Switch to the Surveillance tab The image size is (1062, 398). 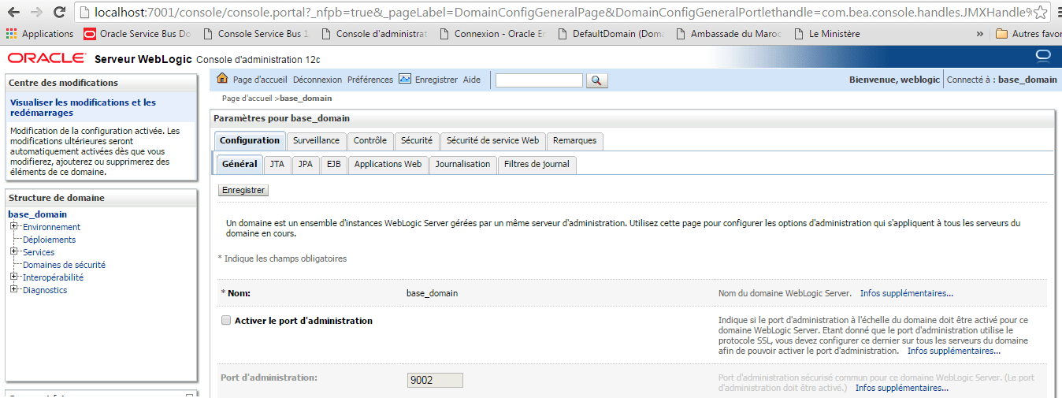point(316,140)
